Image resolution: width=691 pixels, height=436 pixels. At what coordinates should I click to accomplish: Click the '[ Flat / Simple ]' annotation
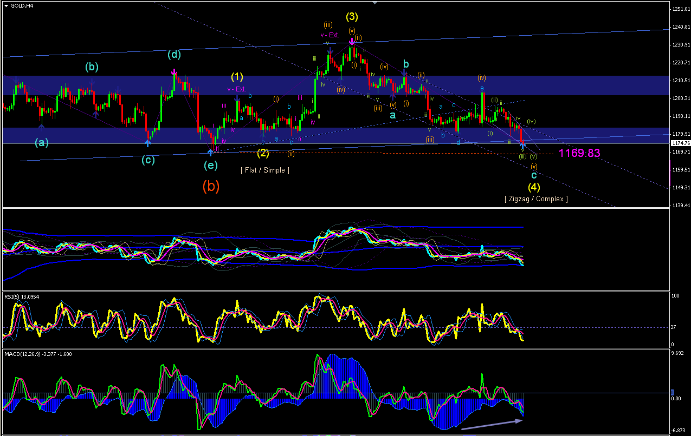click(x=265, y=170)
